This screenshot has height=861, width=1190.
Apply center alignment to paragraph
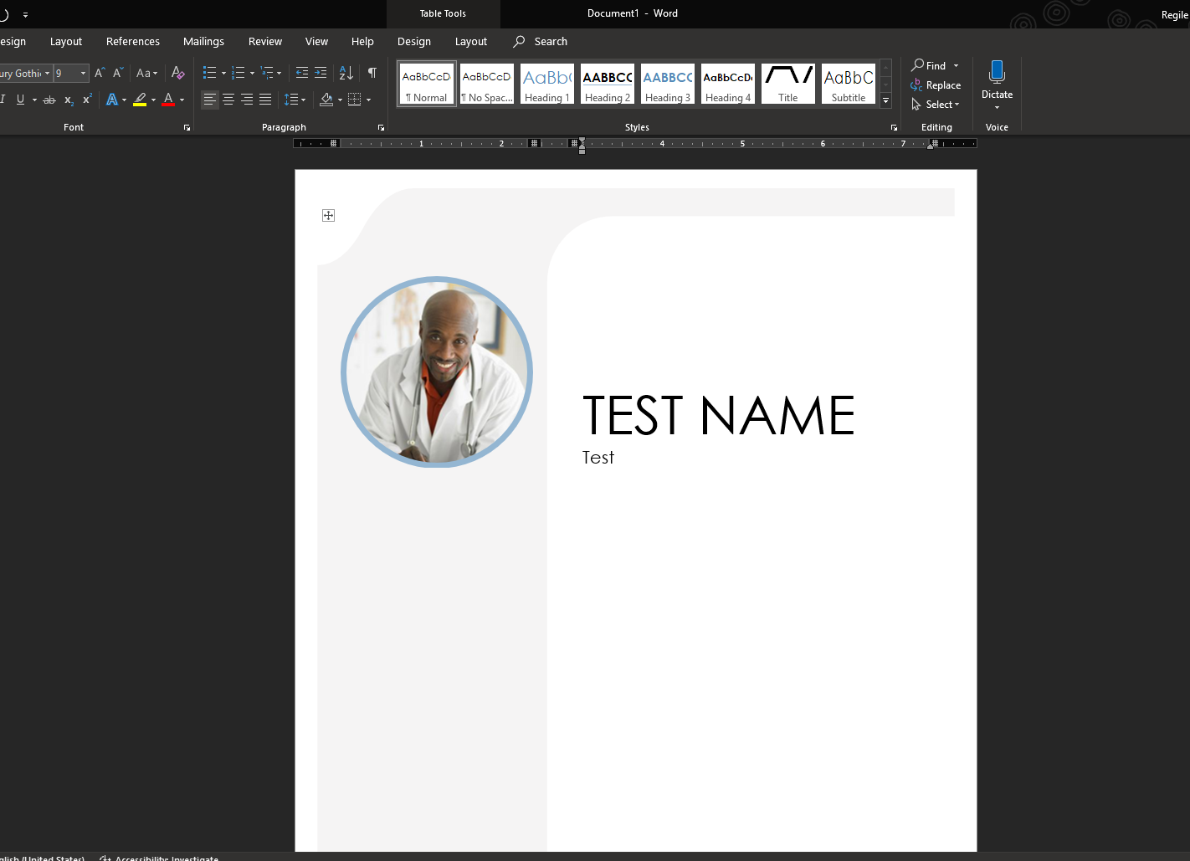228,100
